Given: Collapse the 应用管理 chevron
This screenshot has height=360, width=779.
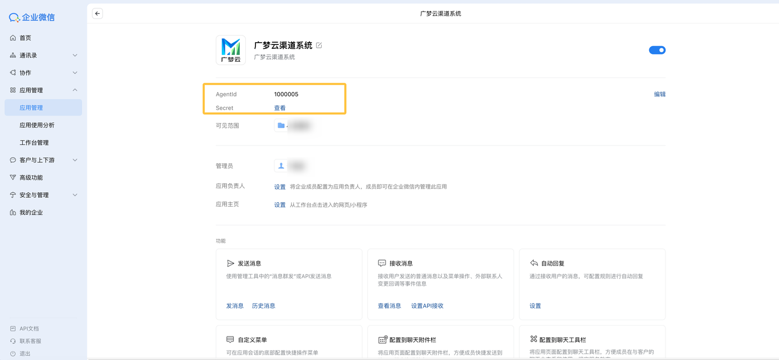Looking at the screenshot, I should (x=75, y=90).
